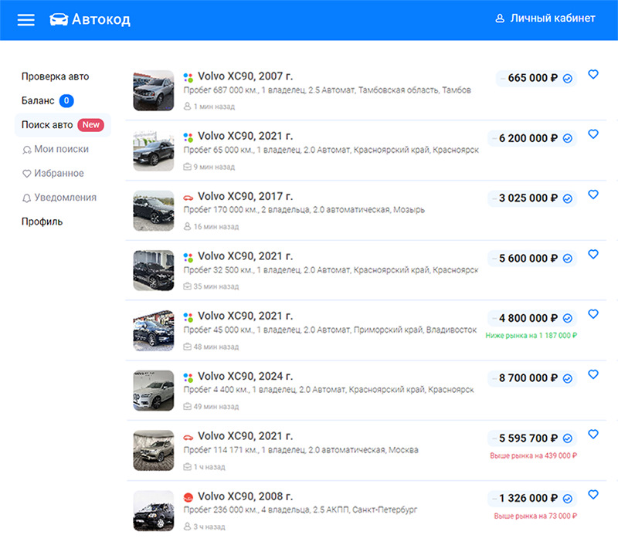This screenshot has width=618, height=538.
Task: Open the Volvo XC90, 2017 г. title
Action: (x=245, y=196)
